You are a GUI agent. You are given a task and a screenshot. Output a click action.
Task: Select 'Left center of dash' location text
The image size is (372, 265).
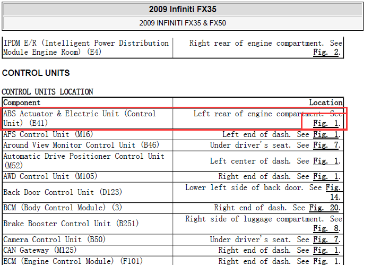point(250,161)
